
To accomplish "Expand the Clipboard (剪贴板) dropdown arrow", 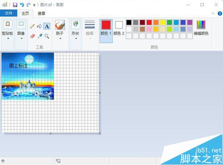I will click(x=8, y=38).
